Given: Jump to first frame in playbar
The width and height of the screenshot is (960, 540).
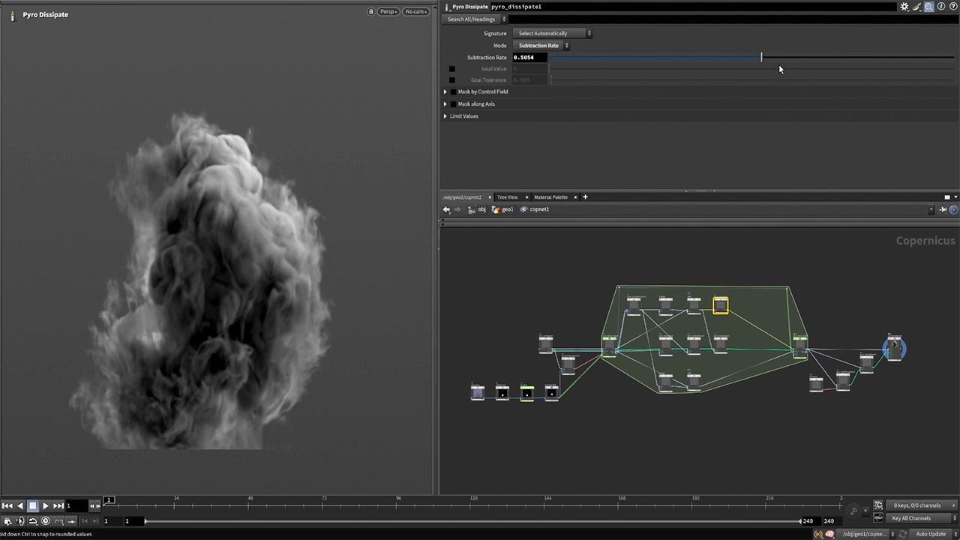Looking at the screenshot, I should click(7, 506).
